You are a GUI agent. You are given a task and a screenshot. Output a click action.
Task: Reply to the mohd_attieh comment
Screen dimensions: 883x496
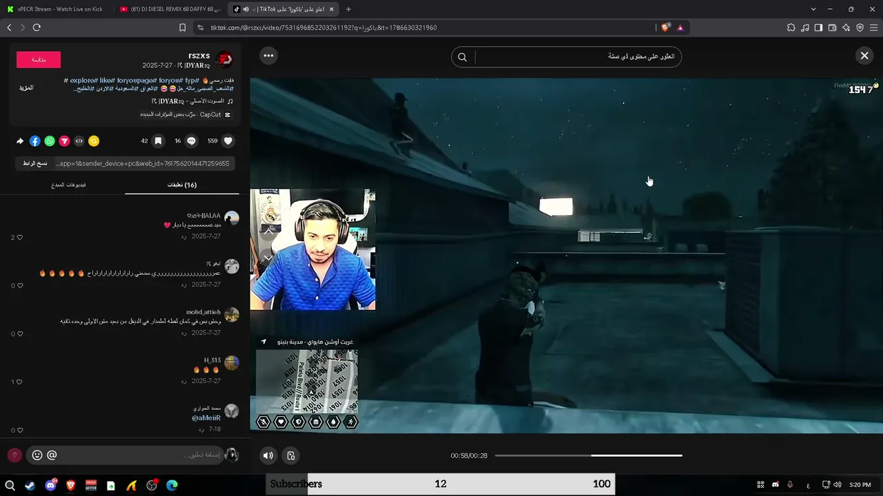pyautogui.click(x=184, y=333)
